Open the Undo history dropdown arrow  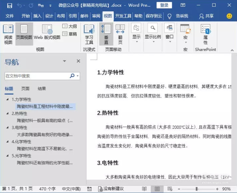[24, 6]
